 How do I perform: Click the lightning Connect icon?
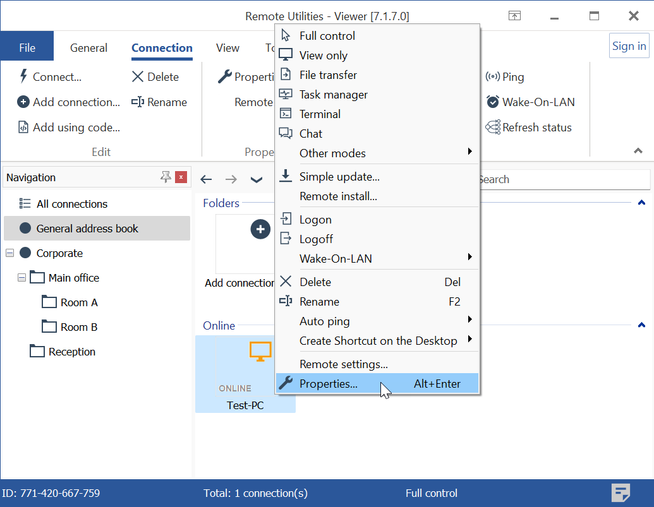point(23,77)
